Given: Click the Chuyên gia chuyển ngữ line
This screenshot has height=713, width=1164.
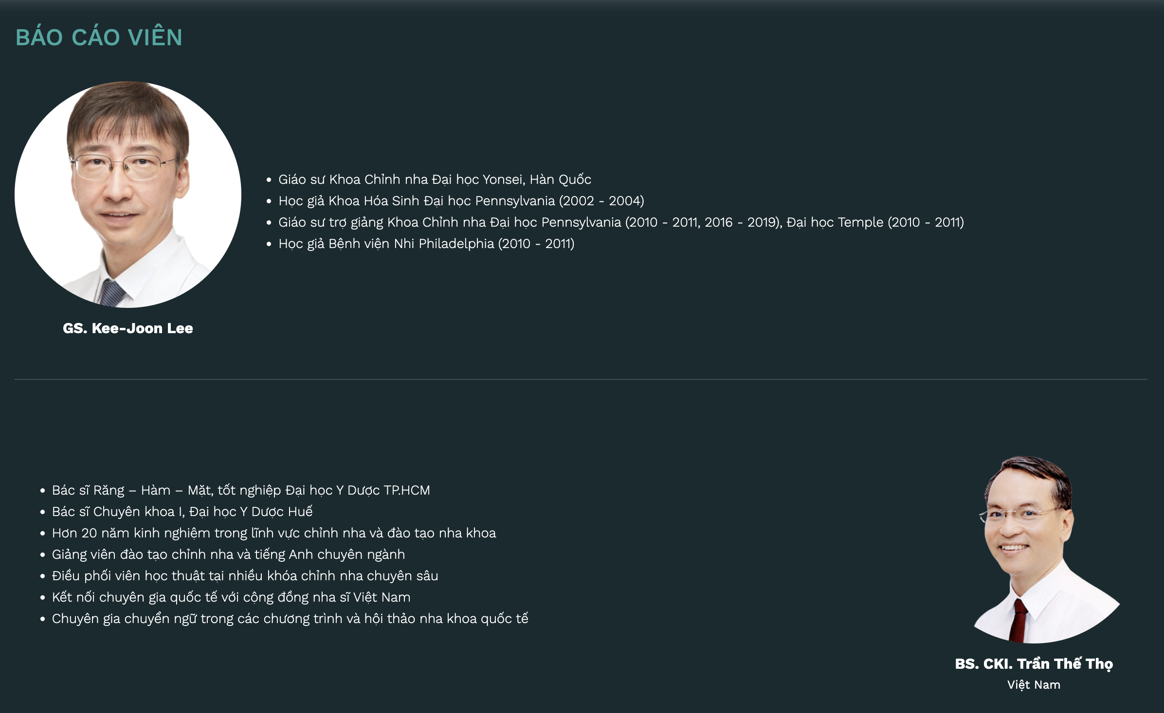Looking at the screenshot, I should click(x=290, y=619).
